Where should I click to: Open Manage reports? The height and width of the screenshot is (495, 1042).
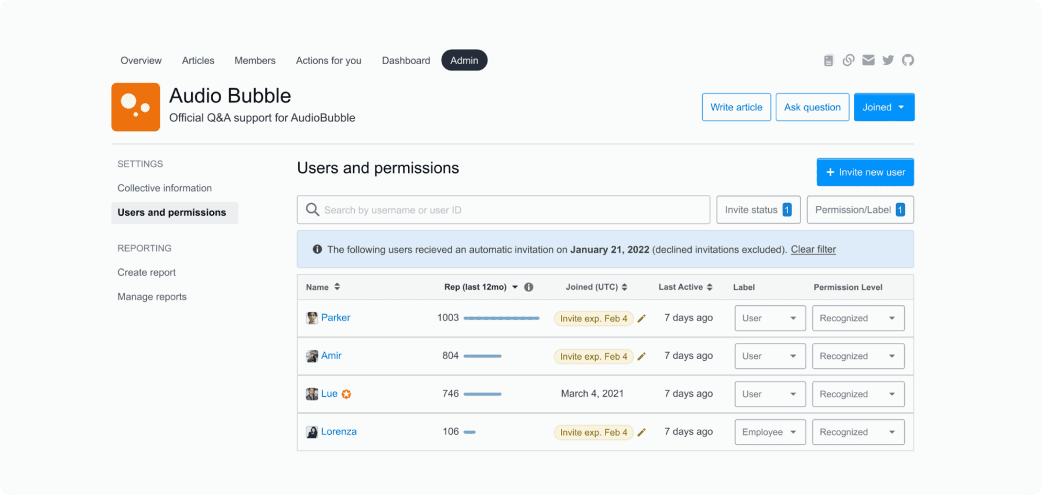(152, 297)
